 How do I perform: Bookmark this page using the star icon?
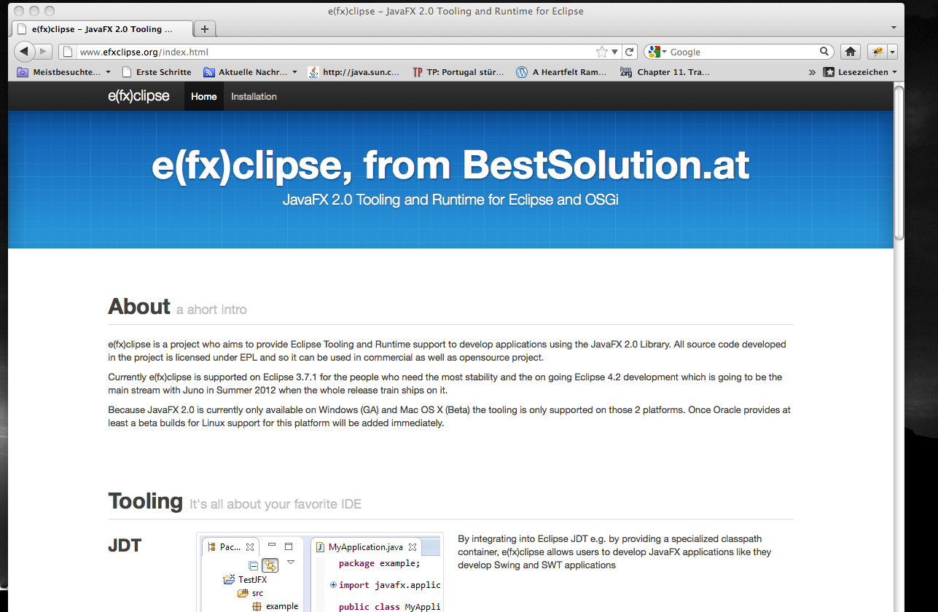(x=601, y=52)
